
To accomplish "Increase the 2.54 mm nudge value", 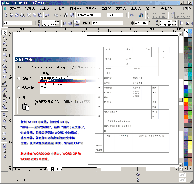I will [x=150, y=22].
